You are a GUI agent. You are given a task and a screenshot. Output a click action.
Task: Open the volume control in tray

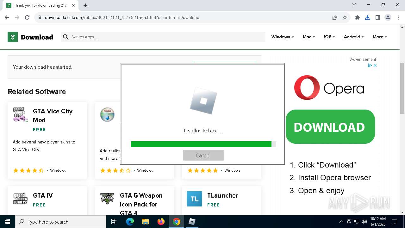364,222
